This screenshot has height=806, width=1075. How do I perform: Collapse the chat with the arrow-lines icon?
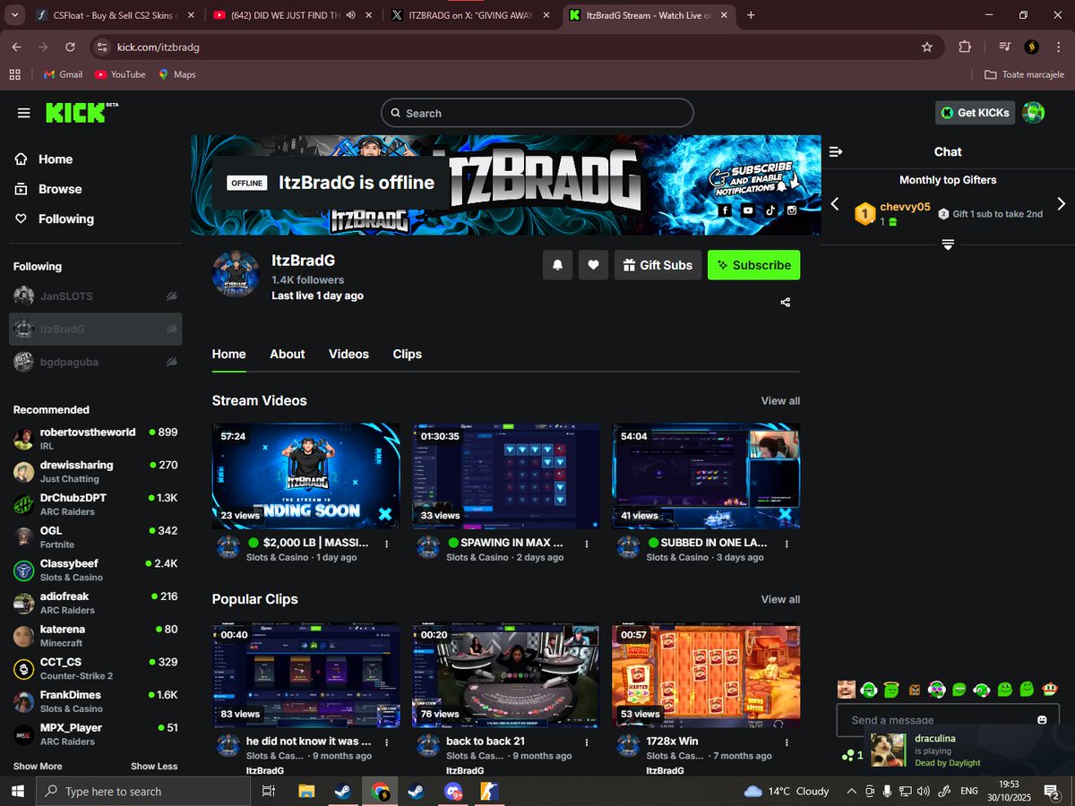pyautogui.click(x=836, y=152)
